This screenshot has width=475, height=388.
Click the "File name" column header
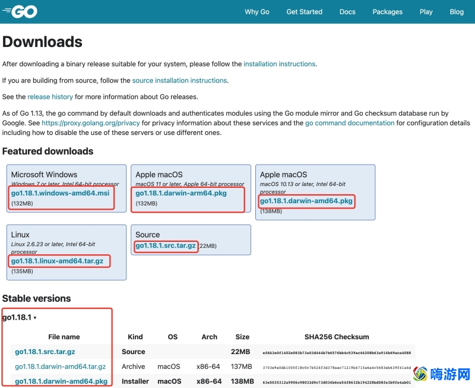[x=64, y=337]
